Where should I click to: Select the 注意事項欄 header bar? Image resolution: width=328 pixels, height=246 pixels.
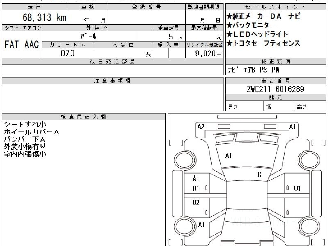[112, 81]
